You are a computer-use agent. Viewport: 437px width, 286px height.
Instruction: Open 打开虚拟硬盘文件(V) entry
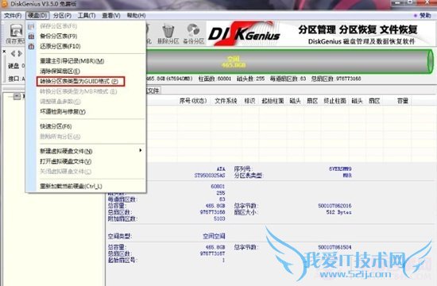[x=65, y=161]
